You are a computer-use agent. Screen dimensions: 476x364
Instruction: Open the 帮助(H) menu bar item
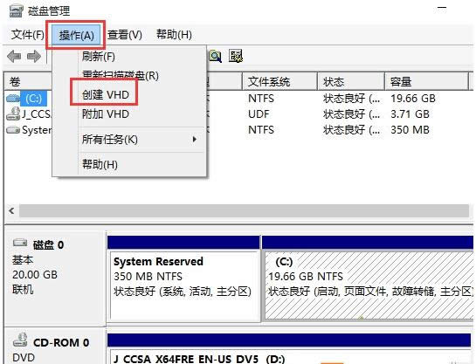click(x=174, y=34)
